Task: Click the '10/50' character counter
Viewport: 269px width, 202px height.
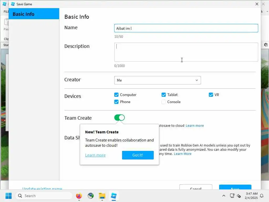Action: coord(118,36)
